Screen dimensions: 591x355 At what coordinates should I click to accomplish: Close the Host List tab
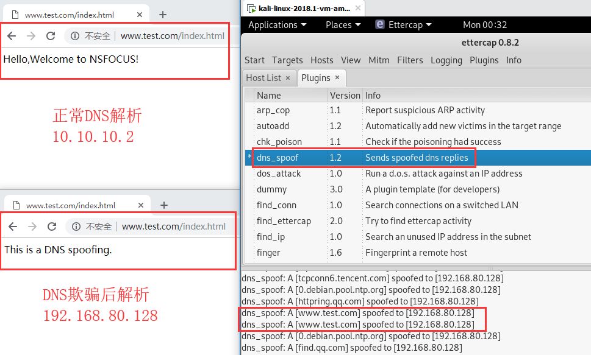288,78
